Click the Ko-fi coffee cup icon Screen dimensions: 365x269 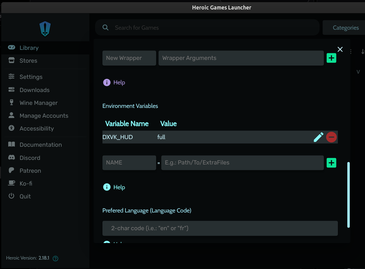(11, 183)
